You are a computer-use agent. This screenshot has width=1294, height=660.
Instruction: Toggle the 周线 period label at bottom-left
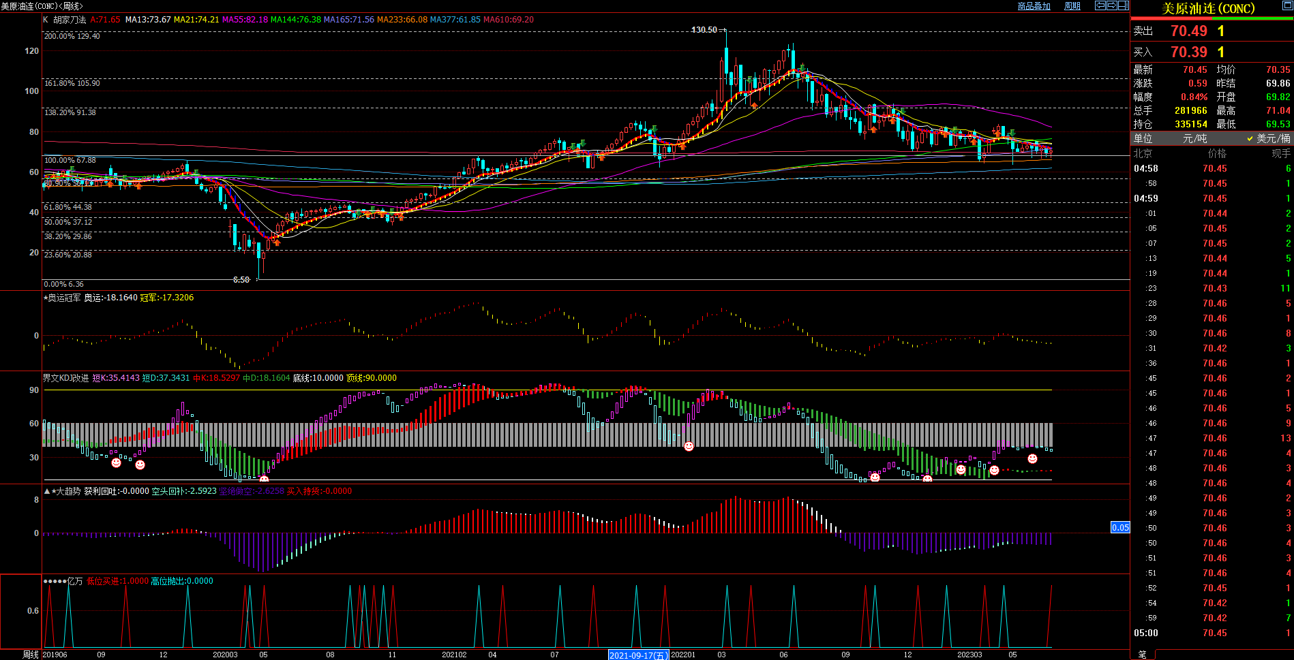coord(31,655)
